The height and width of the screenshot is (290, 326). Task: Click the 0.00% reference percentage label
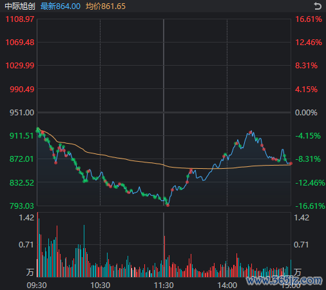coord(306,113)
